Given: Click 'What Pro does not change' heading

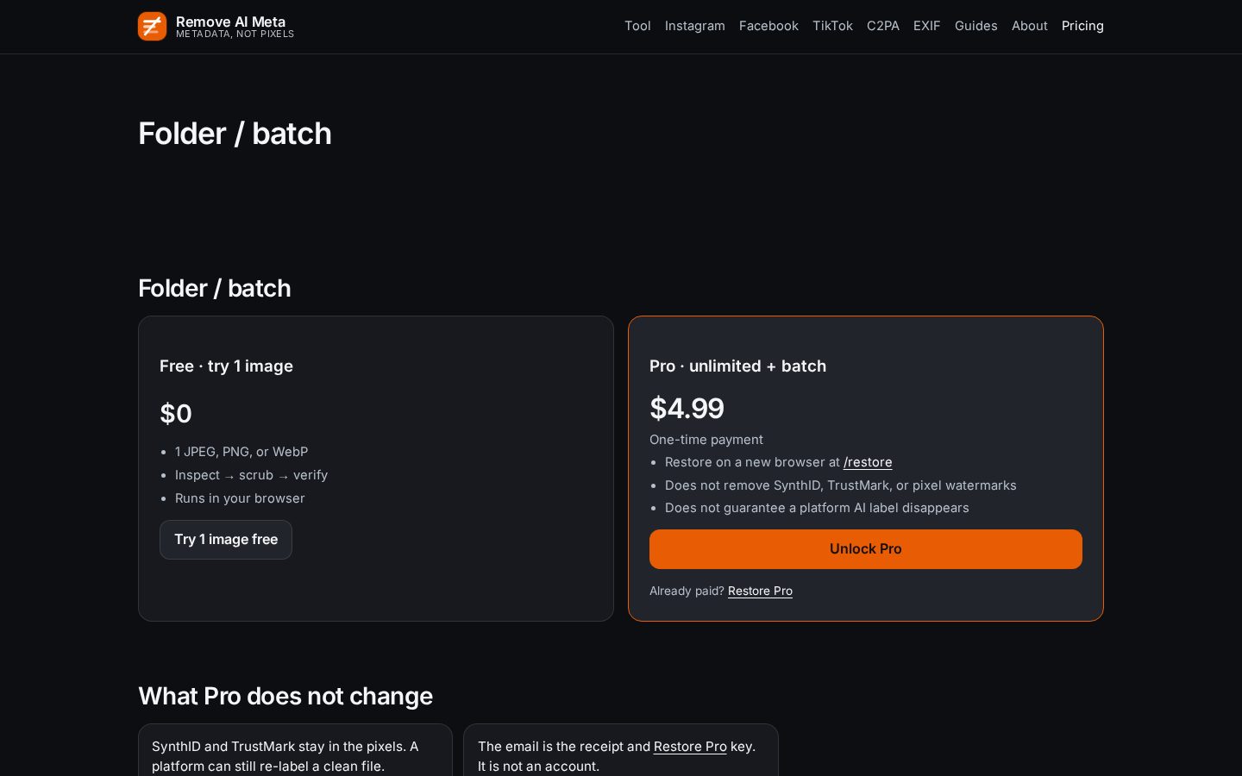Looking at the screenshot, I should click(285, 696).
